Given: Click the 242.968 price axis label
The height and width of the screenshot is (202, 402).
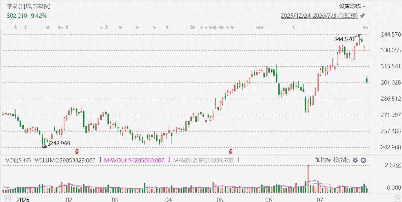Looking at the screenshot, I should [x=391, y=147].
